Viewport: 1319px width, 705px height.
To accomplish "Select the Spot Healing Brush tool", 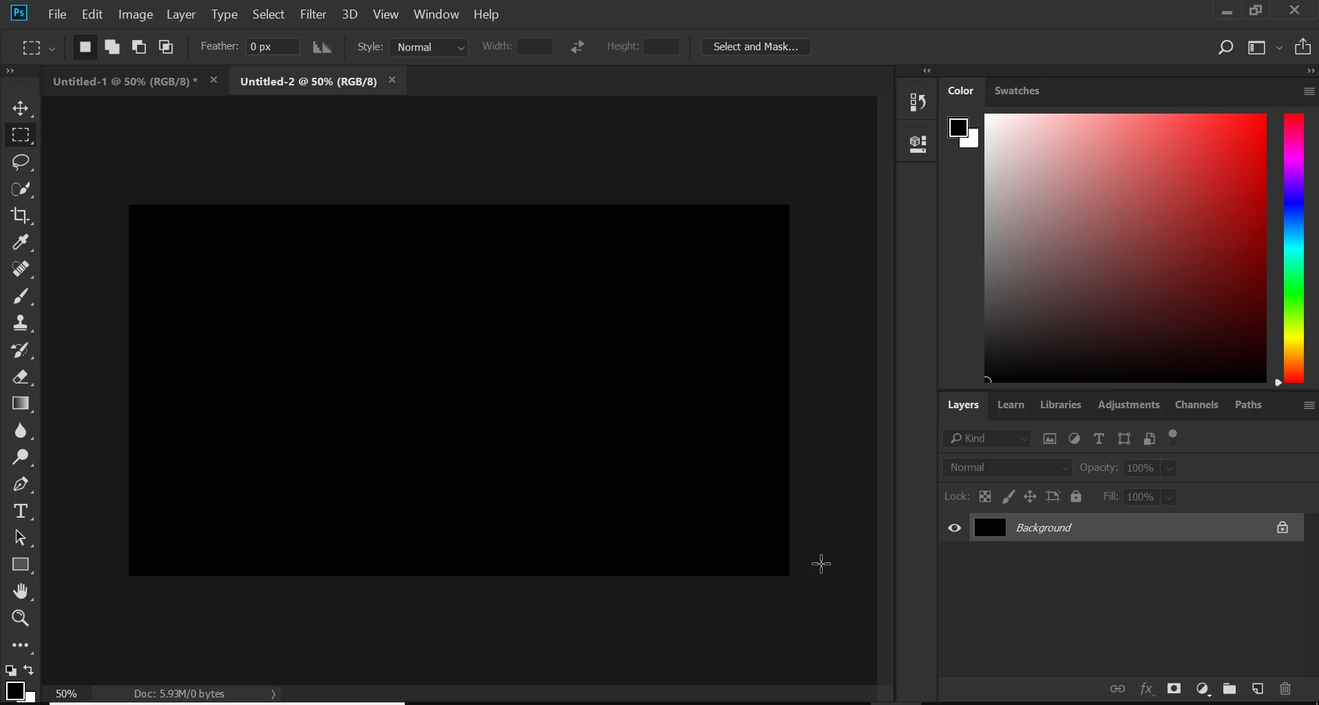I will (21, 270).
